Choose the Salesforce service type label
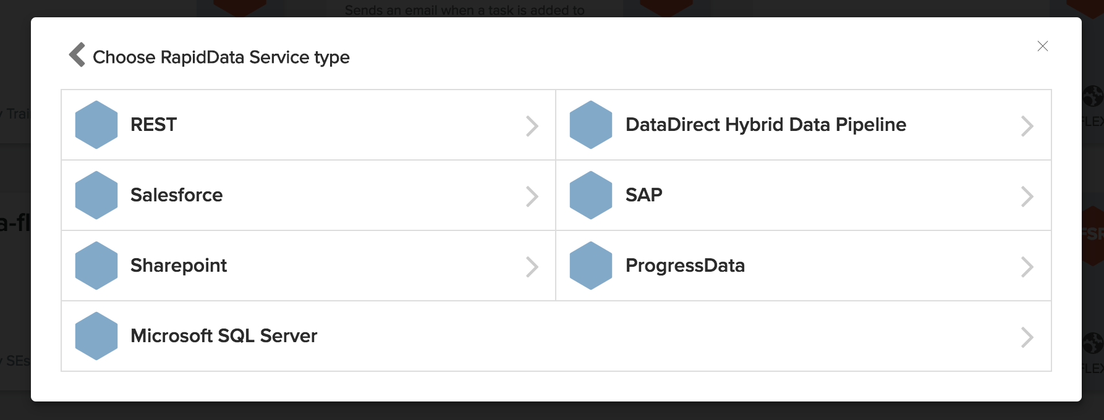The image size is (1104, 420). click(x=176, y=195)
